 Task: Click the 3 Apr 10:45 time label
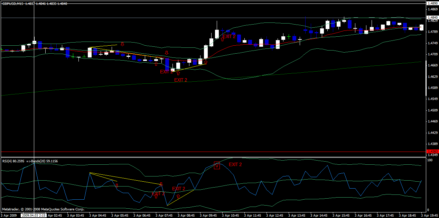coord(230,215)
